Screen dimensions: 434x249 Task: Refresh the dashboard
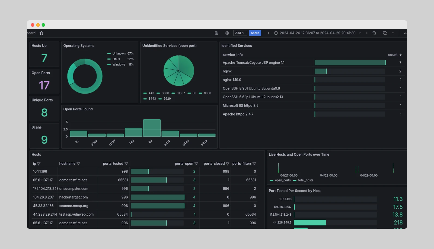pyautogui.click(x=385, y=33)
